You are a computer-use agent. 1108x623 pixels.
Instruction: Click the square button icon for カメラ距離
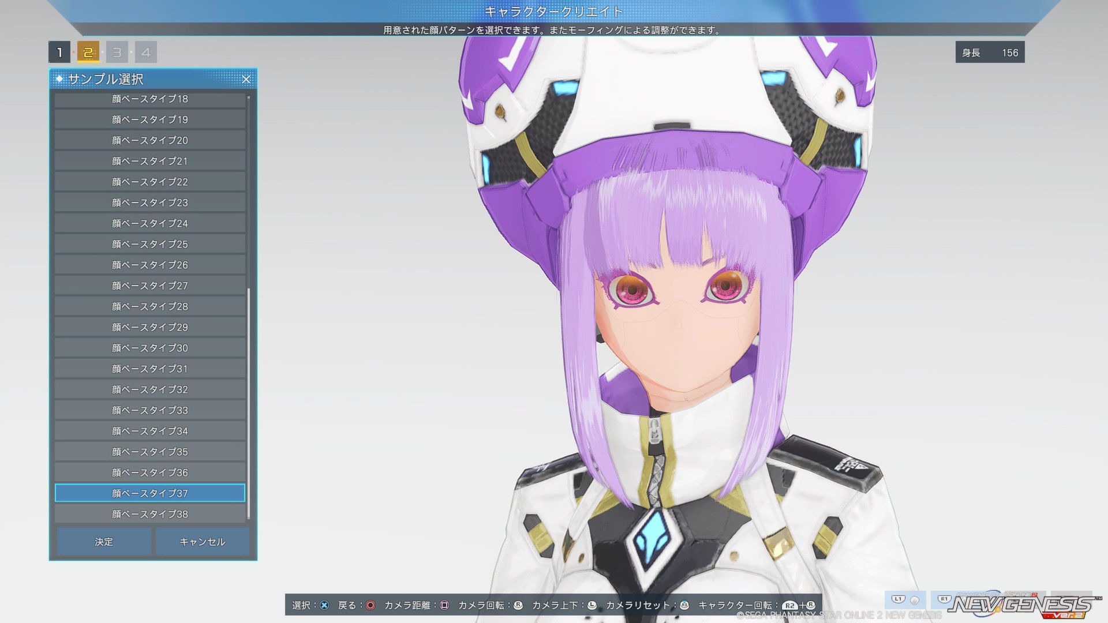(x=444, y=605)
